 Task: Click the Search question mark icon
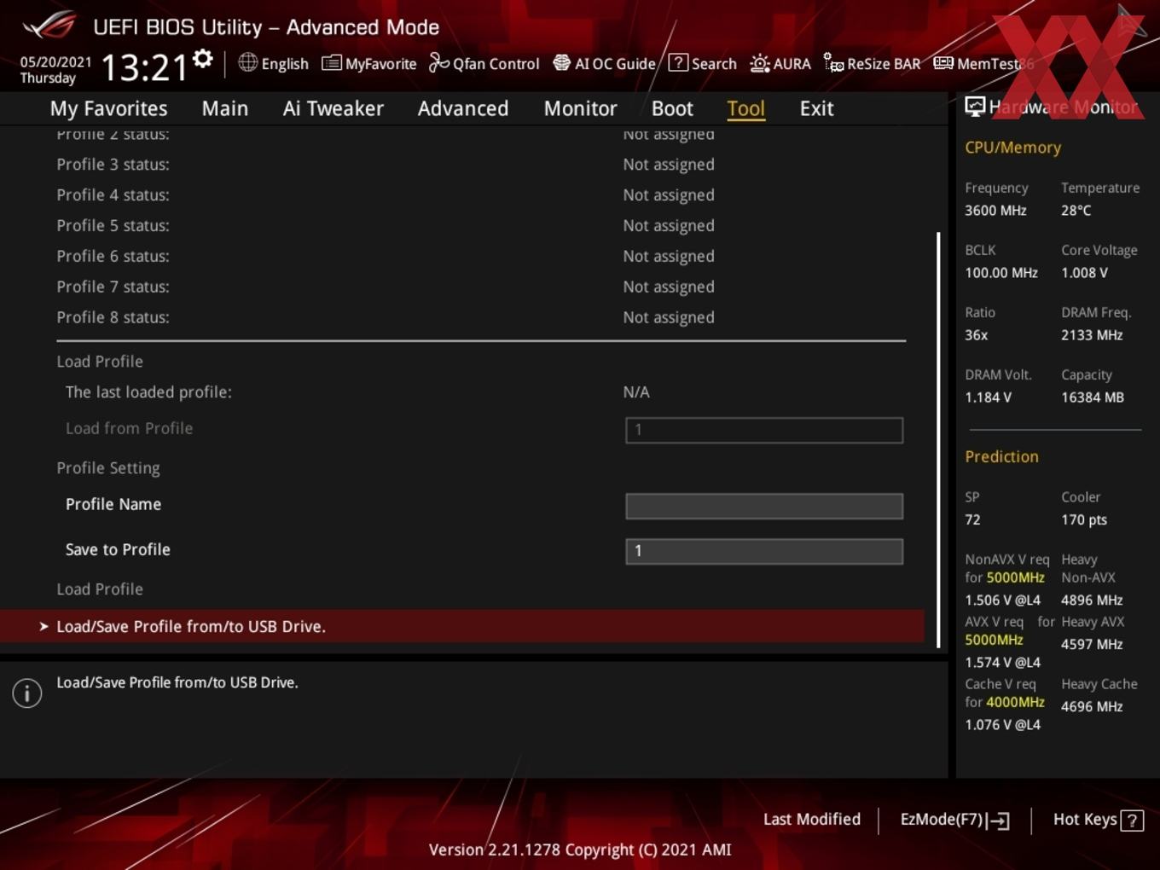678,62
